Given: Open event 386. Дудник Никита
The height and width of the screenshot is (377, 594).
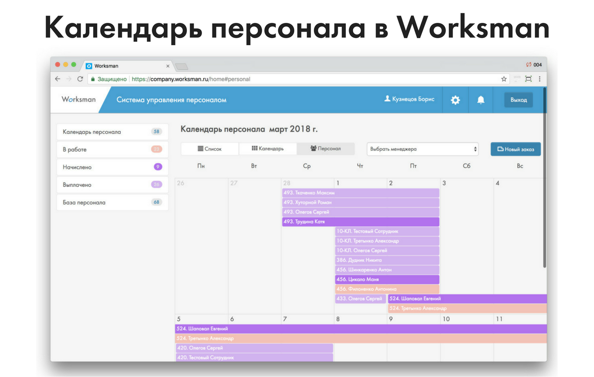Looking at the screenshot, I should pos(387,260).
